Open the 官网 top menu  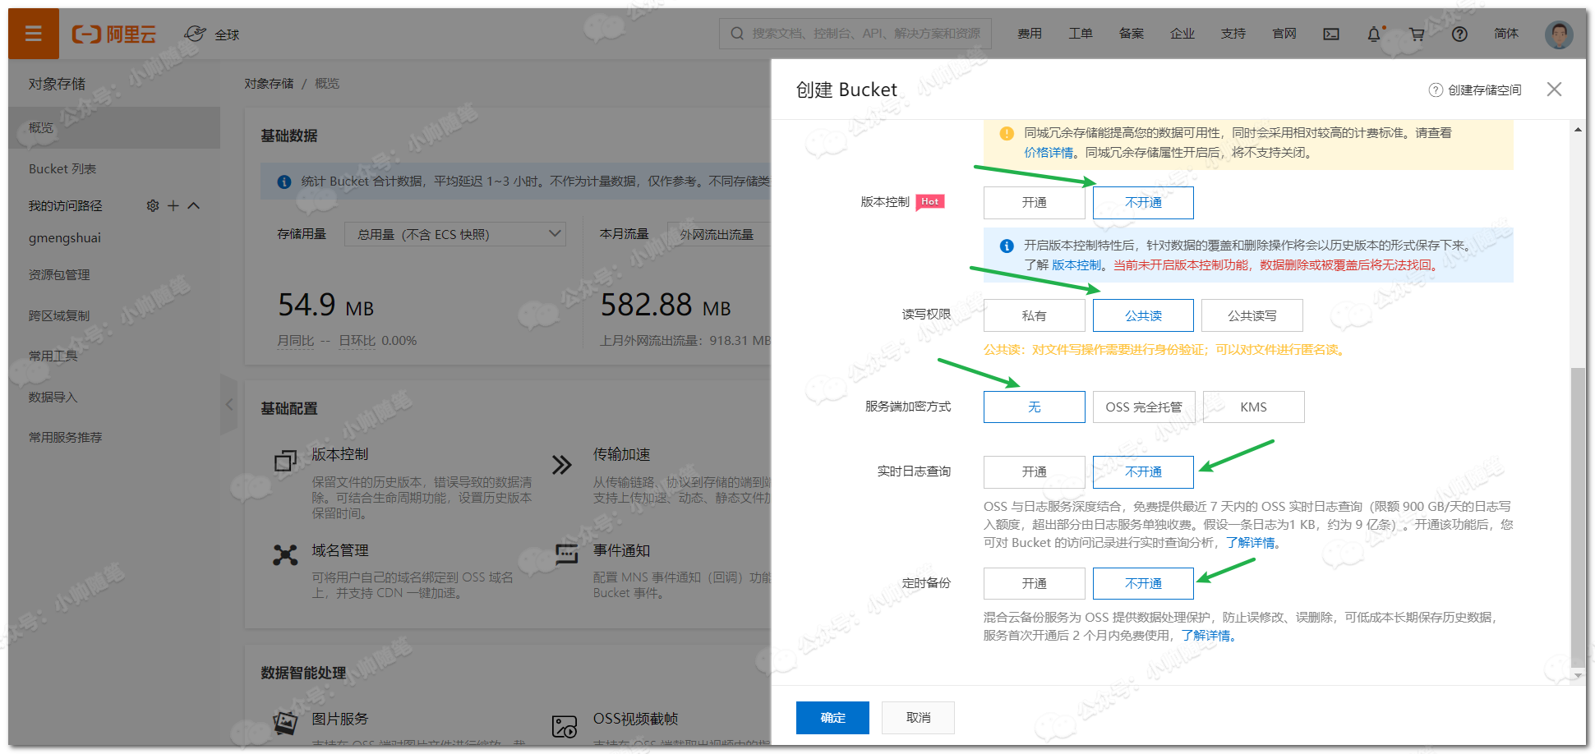click(1284, 34)
